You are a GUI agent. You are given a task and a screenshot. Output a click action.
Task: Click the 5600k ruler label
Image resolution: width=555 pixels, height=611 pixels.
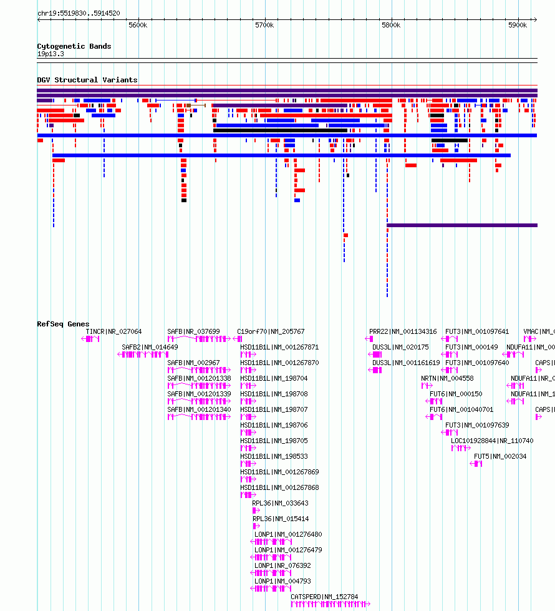pyautogui.click(x=138, y=26)
